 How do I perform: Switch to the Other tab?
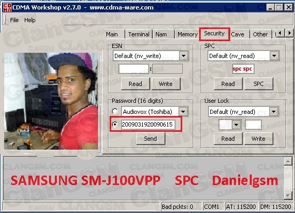click(260, 34)
